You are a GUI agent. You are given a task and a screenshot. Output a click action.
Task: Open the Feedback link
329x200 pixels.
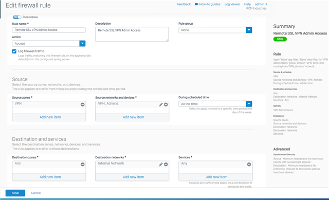pos(184,4)
